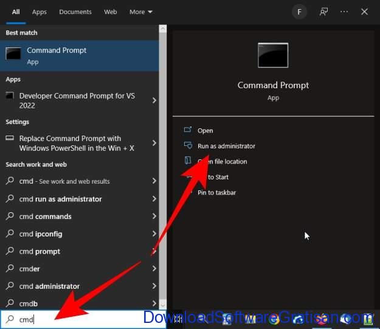
Task: Select the Web search tab
Action: (110, 12)
